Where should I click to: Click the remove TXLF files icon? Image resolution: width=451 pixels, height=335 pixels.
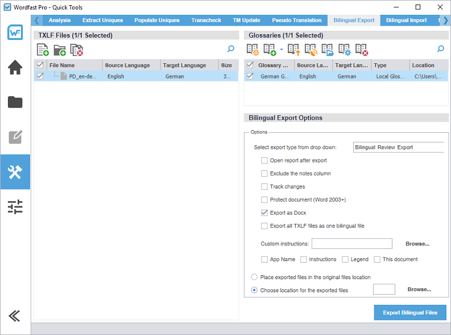(x=77, y=50)
